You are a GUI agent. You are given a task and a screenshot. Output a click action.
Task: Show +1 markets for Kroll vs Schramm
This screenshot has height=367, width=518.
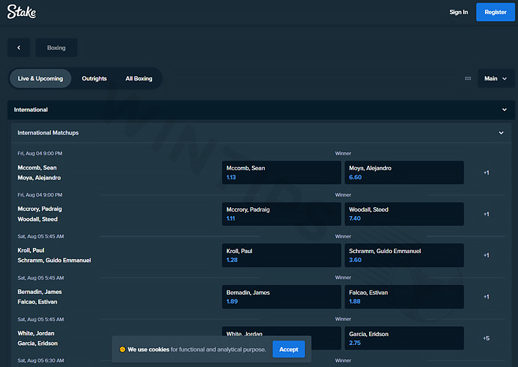(x=486, y=256)
